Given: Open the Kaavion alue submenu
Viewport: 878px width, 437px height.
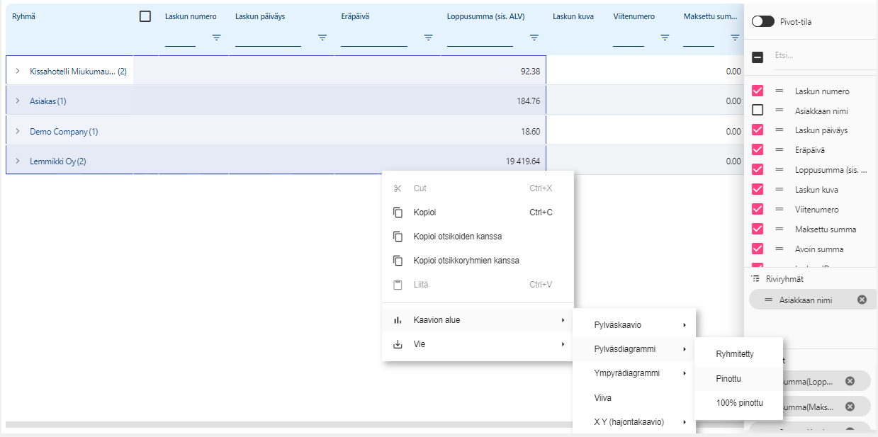Looking at the screenshot, I should click(478, 320).
